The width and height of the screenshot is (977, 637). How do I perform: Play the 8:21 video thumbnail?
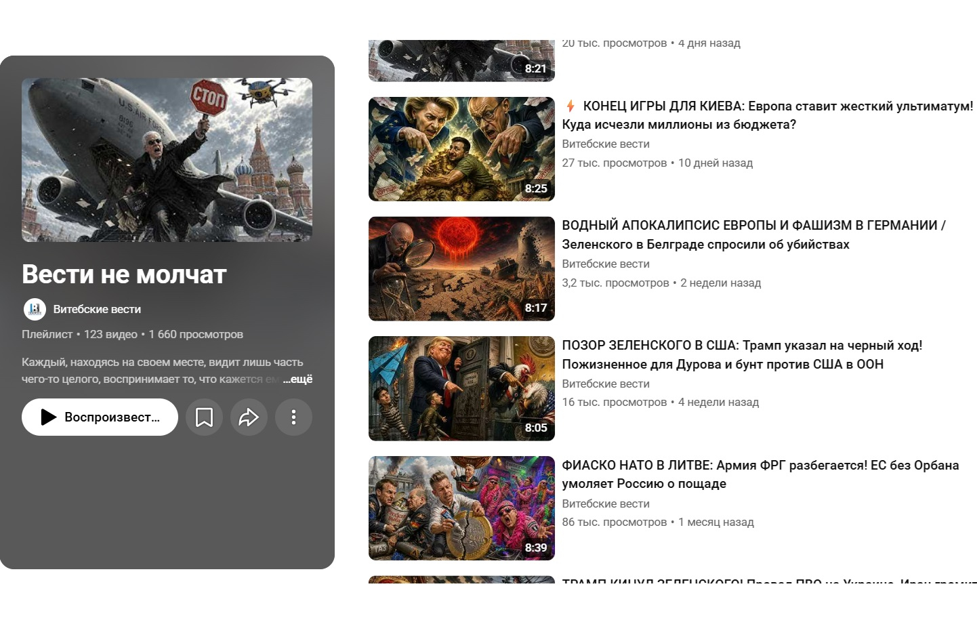pos(461,61)
